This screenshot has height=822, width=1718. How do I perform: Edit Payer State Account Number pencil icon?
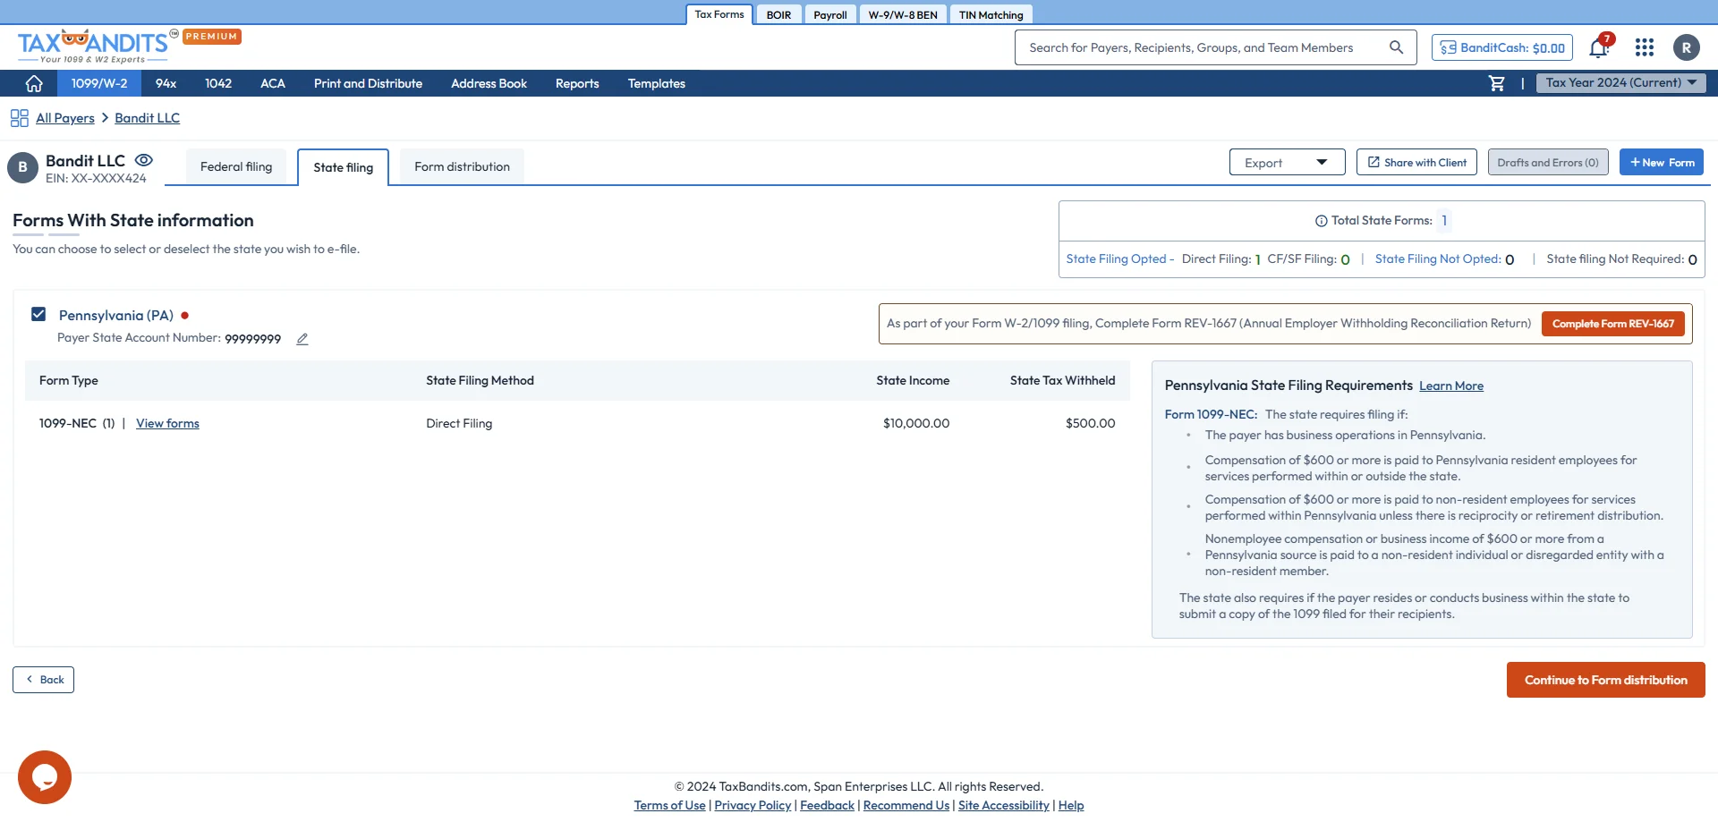(x=302, y=339)
